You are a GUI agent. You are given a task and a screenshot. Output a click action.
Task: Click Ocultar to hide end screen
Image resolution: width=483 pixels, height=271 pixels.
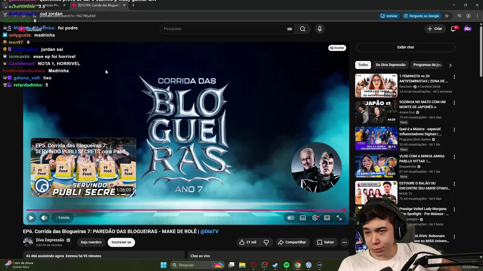click(x=337, y=48)
